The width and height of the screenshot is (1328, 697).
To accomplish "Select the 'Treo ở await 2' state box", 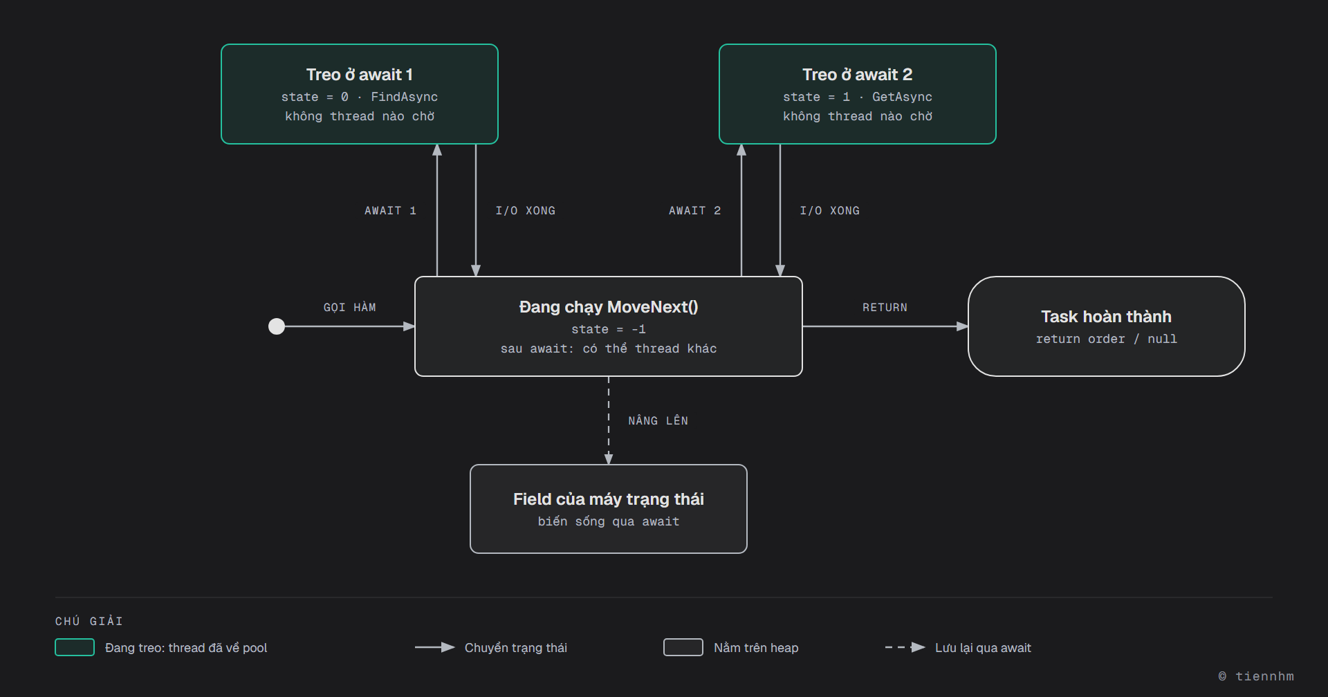I will point(858,94).
